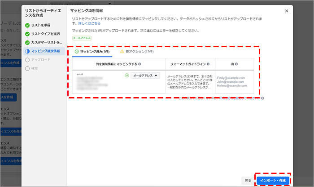The width and height of the screenshot is (314, 187).
Task: Click the info icon next to 列を識別情報にマッピングする
Action: tap(140, 64)
